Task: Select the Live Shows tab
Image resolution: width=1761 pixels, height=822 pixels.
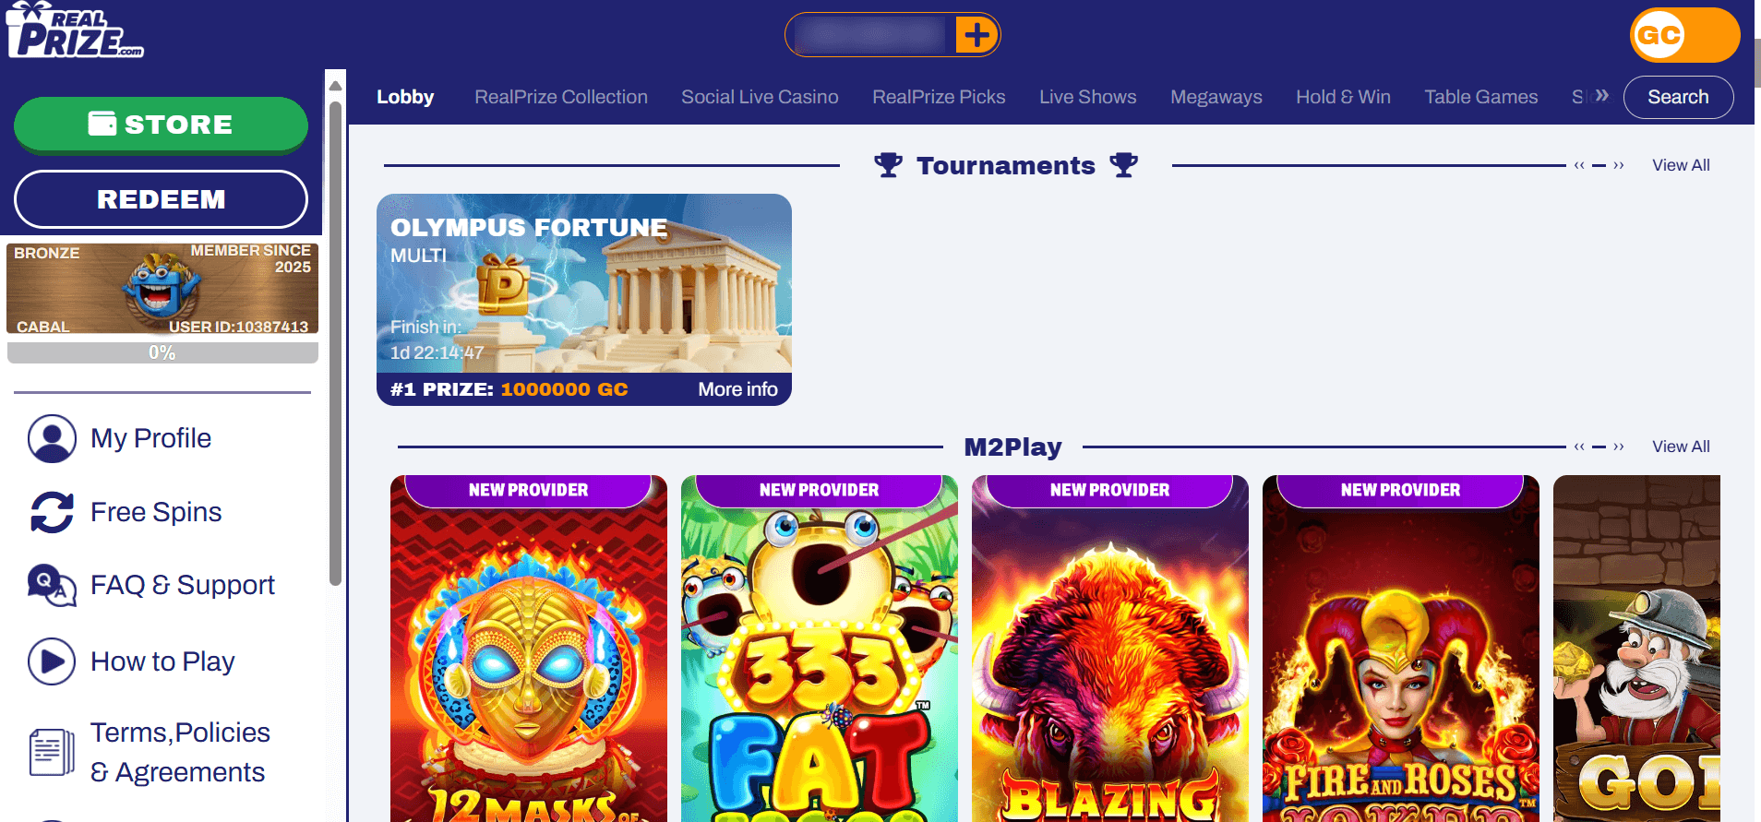Action: click(x=1087, y=97)
